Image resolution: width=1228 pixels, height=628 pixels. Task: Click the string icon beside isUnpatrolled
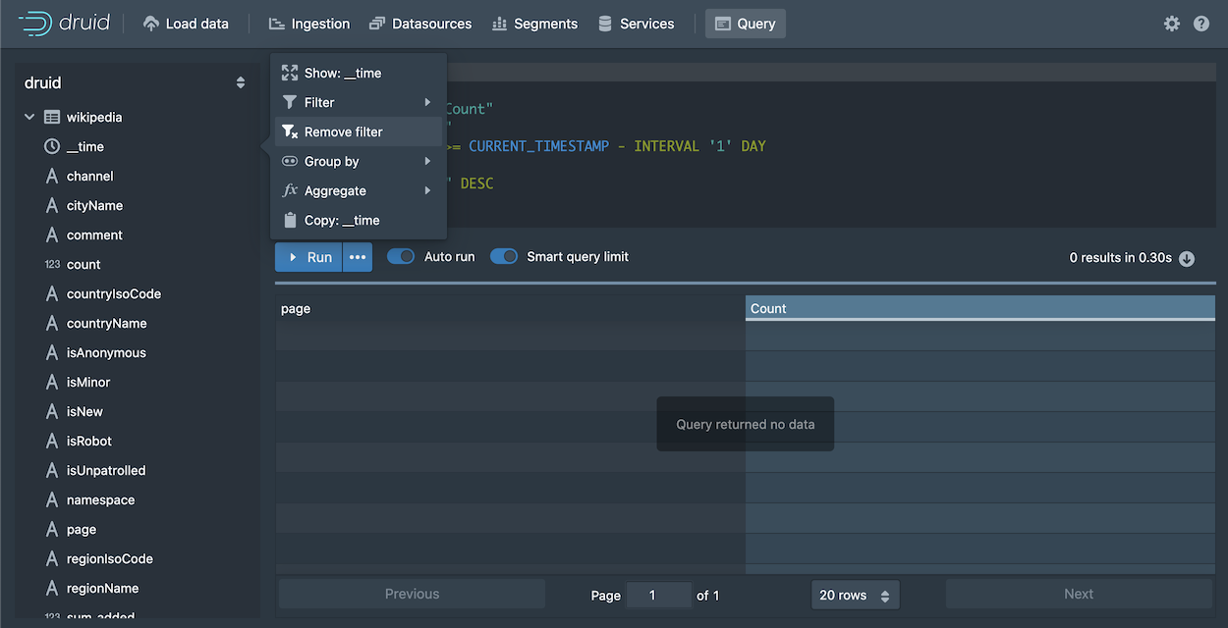click(x=52, y=470)
